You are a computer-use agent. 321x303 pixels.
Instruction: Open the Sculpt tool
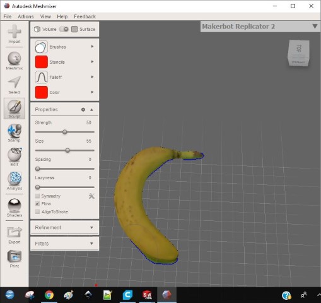(15, 109)
